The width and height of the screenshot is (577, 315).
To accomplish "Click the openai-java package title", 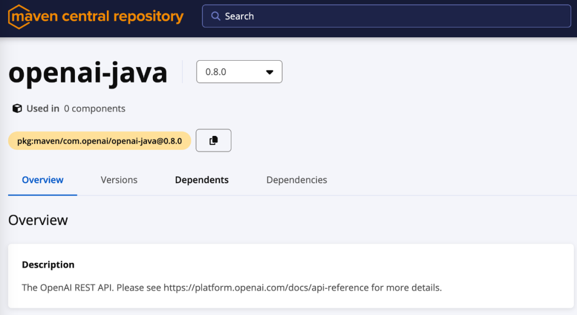I will point(88,72).
